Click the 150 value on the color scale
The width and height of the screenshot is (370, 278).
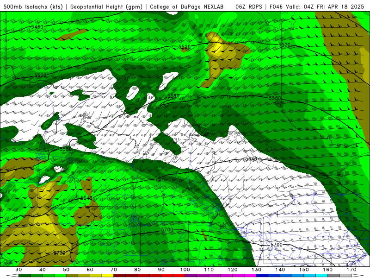(x=304, y=270)
